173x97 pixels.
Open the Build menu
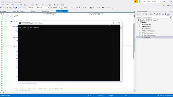pyautogui.click(x=20, y=5)
